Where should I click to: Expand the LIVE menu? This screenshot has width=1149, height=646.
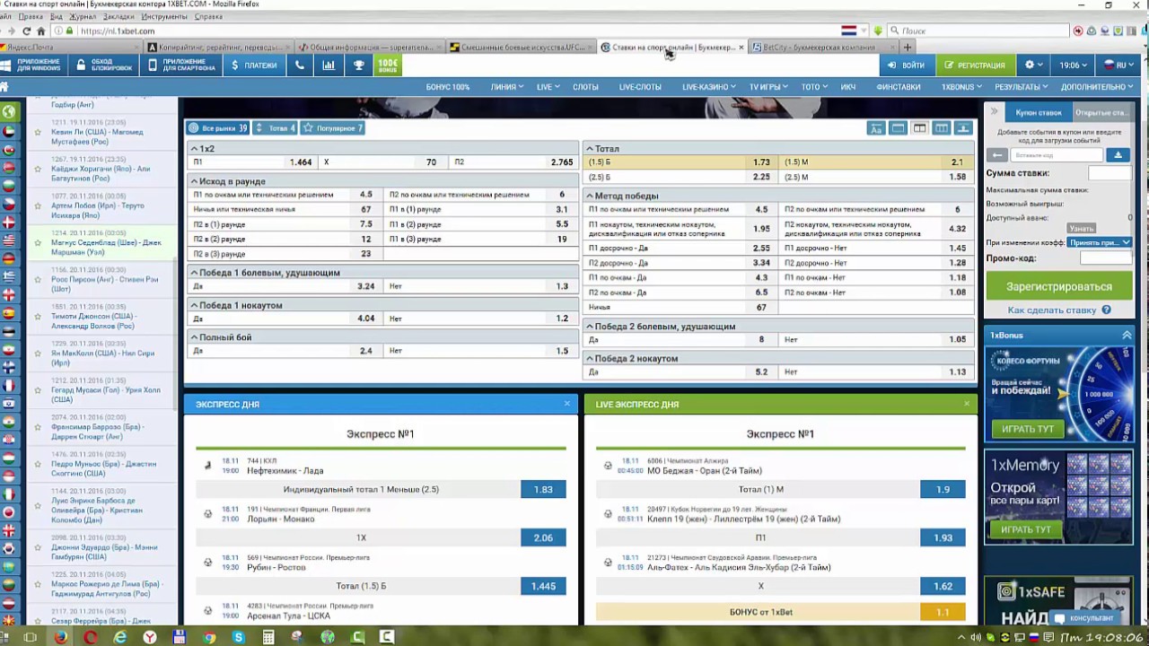(x=548, y=87)
